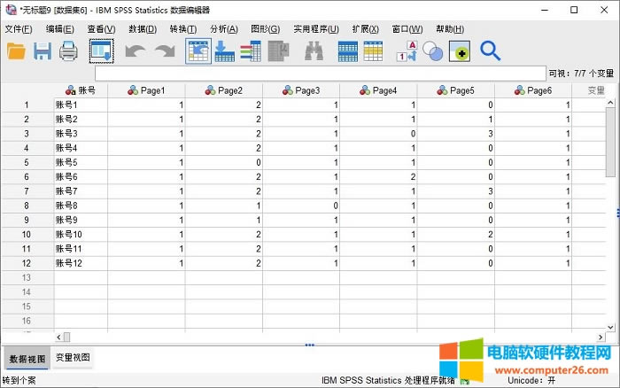Open the 分析(A) menu
The width and height of the screenshot is (620, 388).
click(223, 29)
